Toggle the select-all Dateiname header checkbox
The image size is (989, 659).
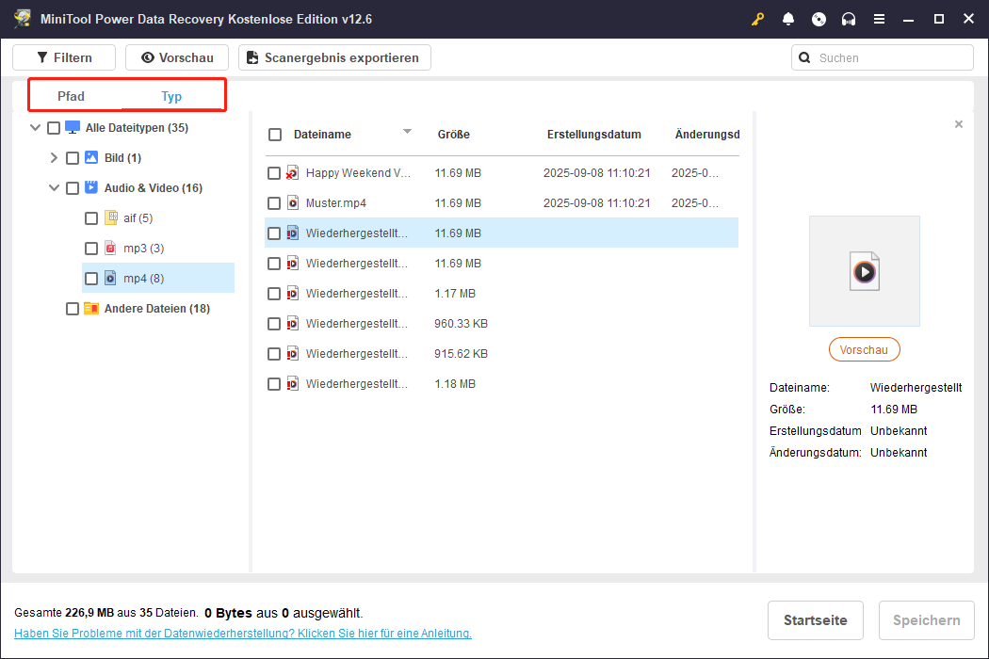coord(275,135)
